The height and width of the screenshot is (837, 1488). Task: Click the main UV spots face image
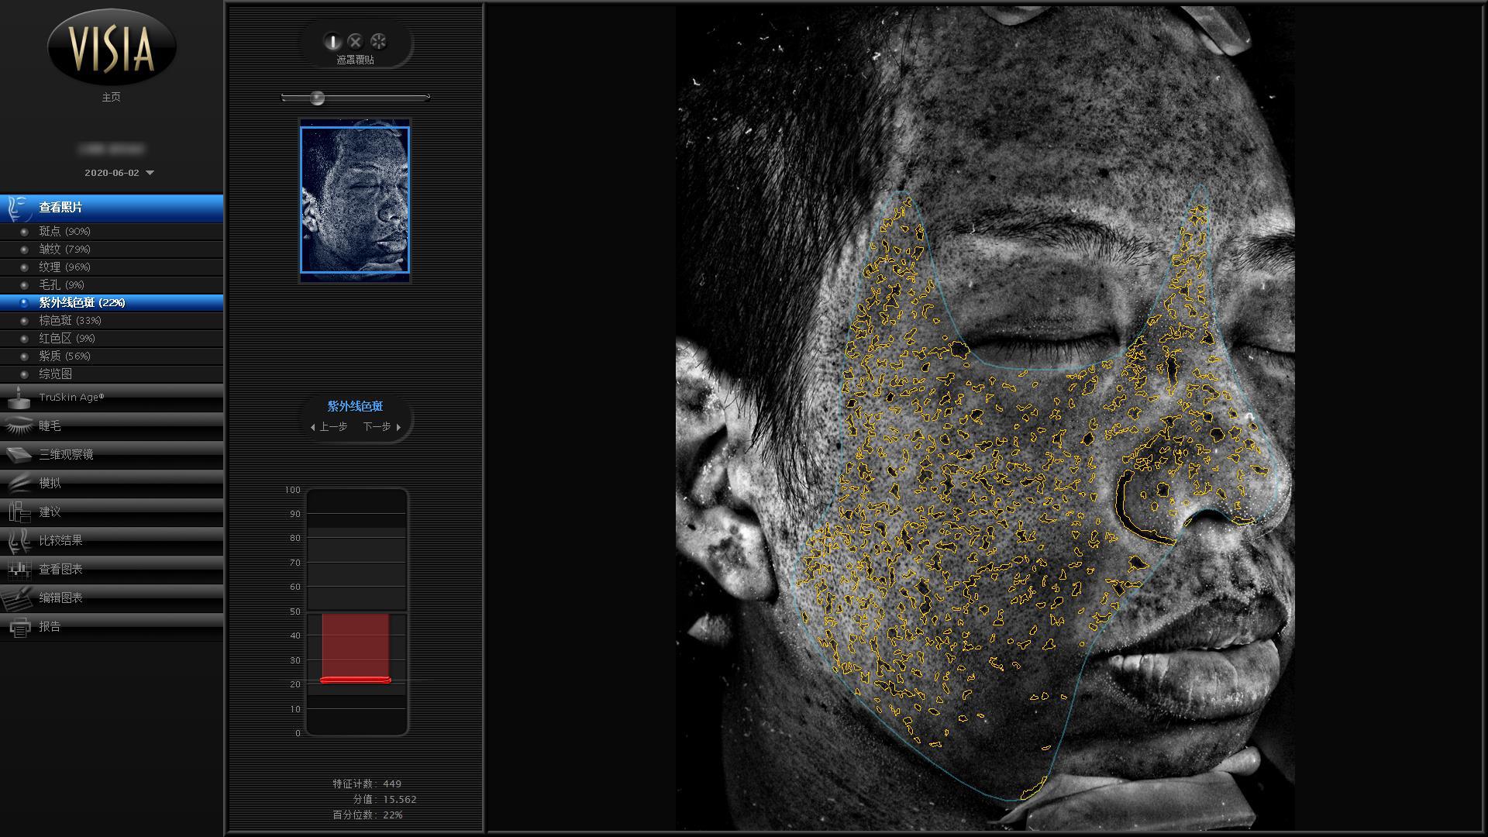(x=985, y=417)
